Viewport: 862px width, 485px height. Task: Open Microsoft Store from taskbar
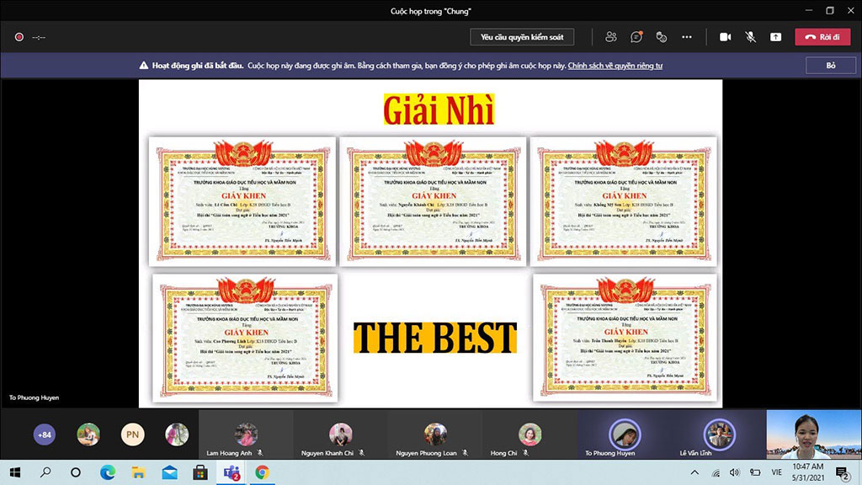(200, 472)
